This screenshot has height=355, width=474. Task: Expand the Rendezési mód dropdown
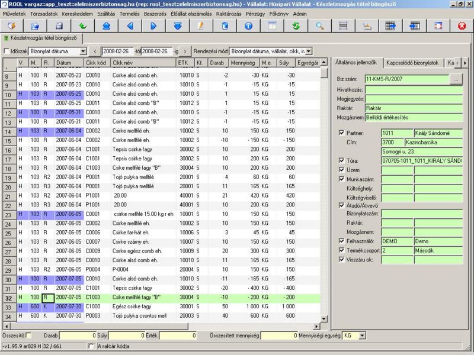click(309, 51)
